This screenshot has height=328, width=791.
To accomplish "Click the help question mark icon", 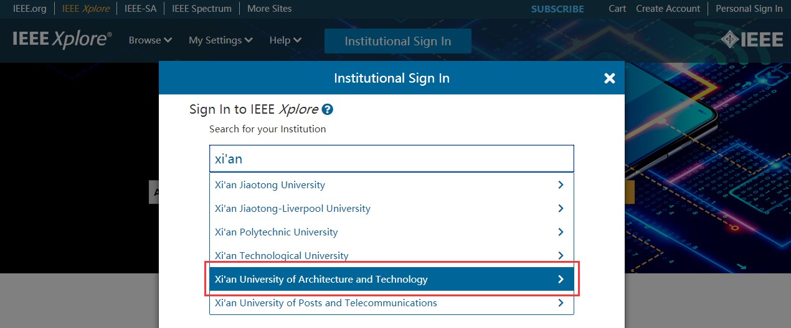I will point(328,109).
